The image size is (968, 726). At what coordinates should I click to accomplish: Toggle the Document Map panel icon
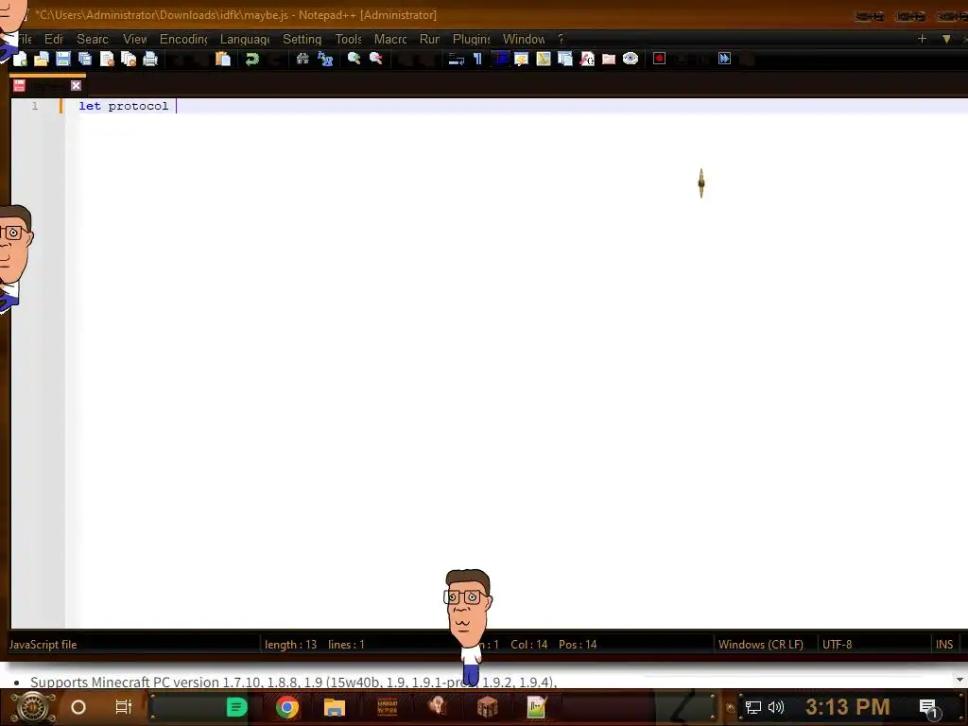click(x=544, y=59)
